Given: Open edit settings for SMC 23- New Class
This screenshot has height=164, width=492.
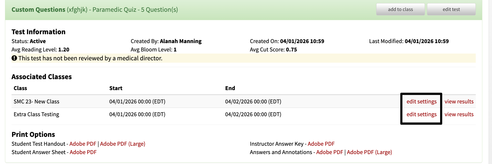Looking at the screenshot, I should pyautogui.click(x=422, y=102).
